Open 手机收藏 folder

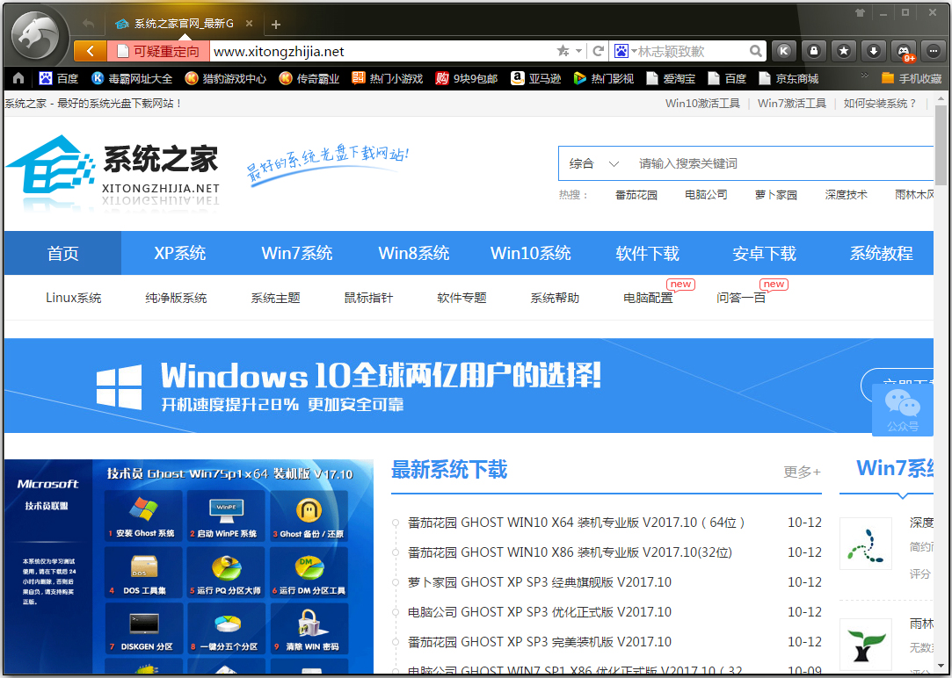tap(912, 78)
